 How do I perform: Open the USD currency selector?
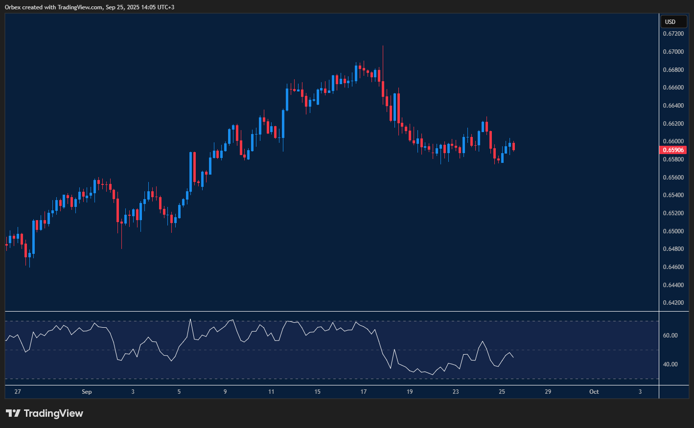[x=670, y=22]
